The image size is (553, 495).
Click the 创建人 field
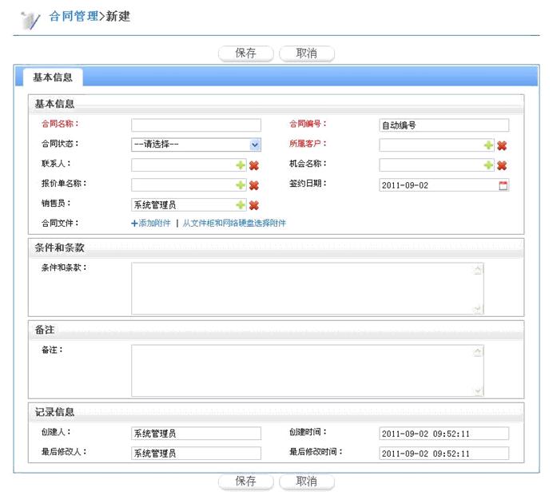tap(196, 434)
